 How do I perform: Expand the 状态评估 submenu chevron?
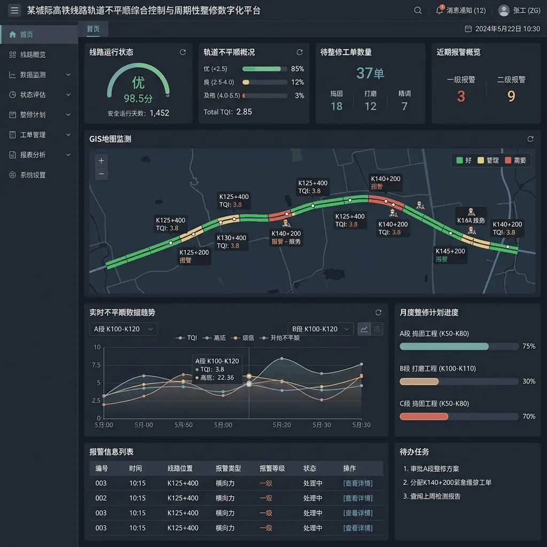pyautogui.click(x=68, y=95)
